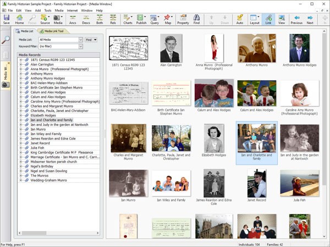The height and width of the screenshot is (247, 330).
Task: Open the Internet menu
Action: click(71, 10)
